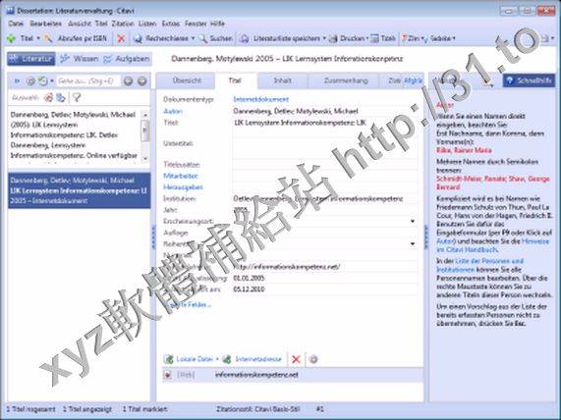Click the Hinweise im Citavi Handbuch link

click(x=492, y=245)
